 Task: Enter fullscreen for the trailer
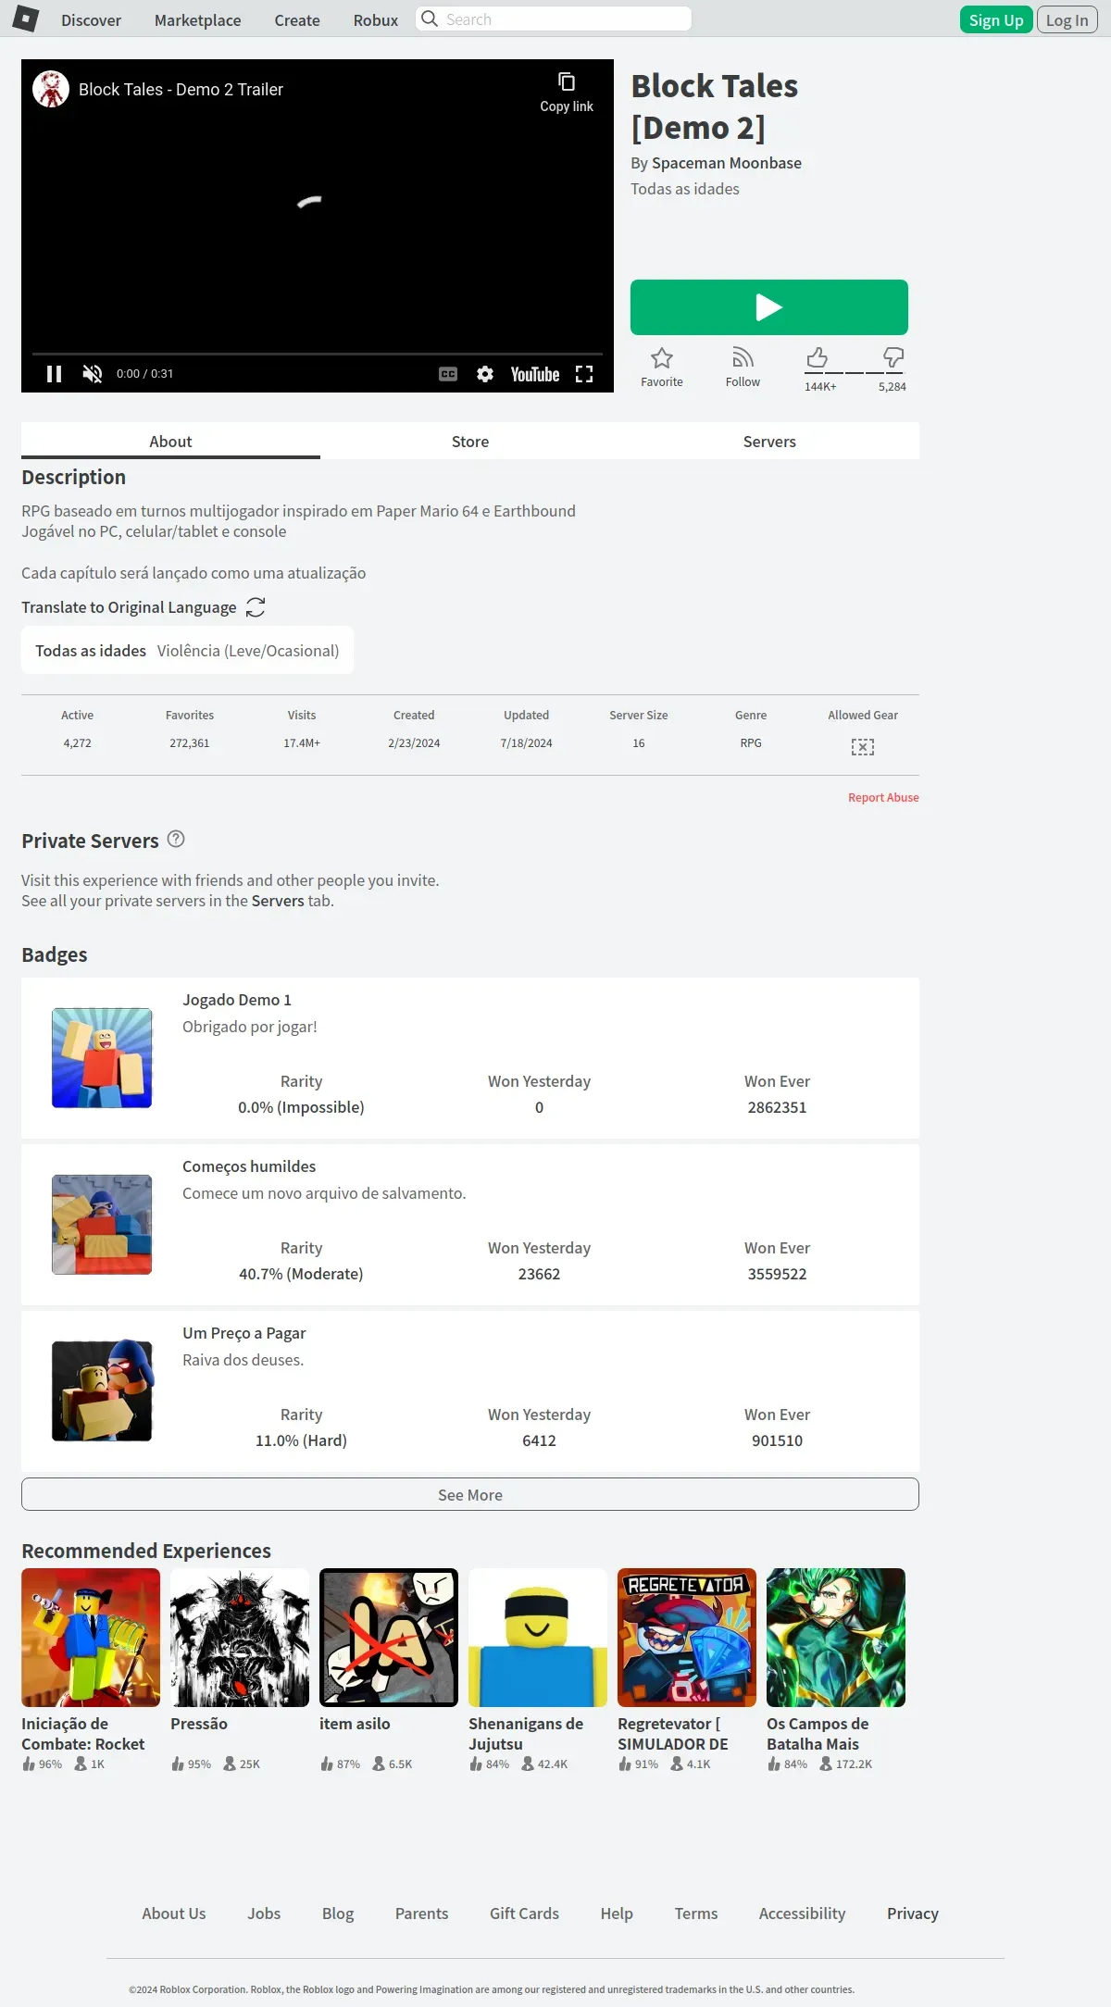pos(584,374)
